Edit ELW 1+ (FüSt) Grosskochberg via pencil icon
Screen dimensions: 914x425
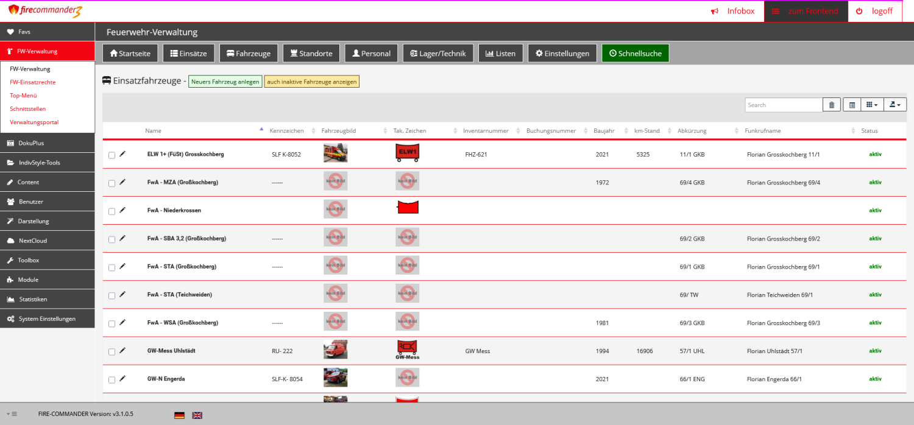pos(122,154)
